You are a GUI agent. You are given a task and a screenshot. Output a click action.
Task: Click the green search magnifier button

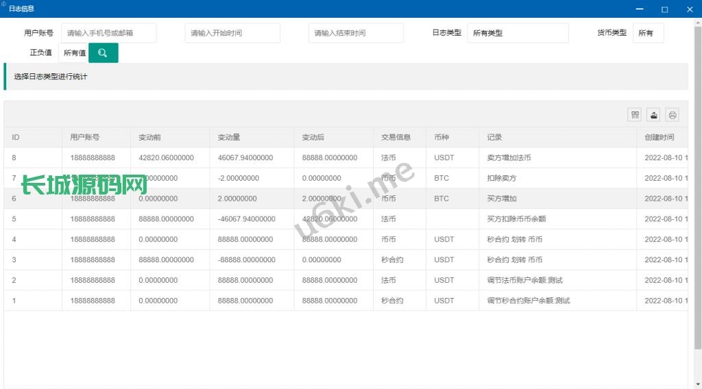point(103,53)
